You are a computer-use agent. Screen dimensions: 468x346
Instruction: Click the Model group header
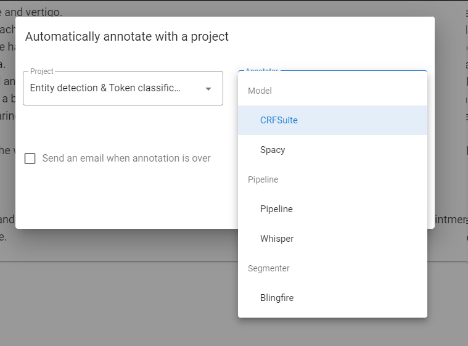tap(260, 91)
